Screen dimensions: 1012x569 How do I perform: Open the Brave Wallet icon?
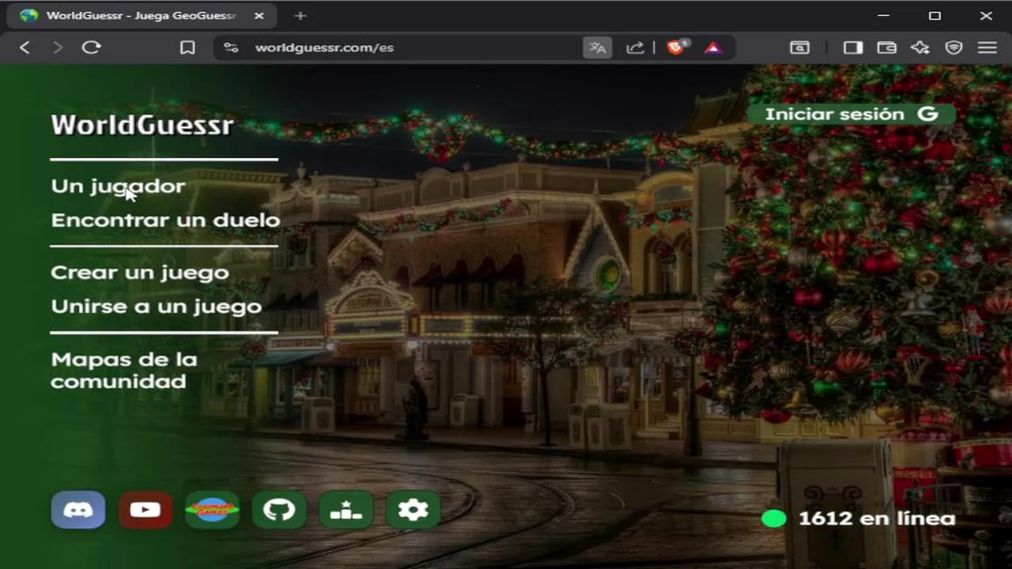(x=886, y=47)
